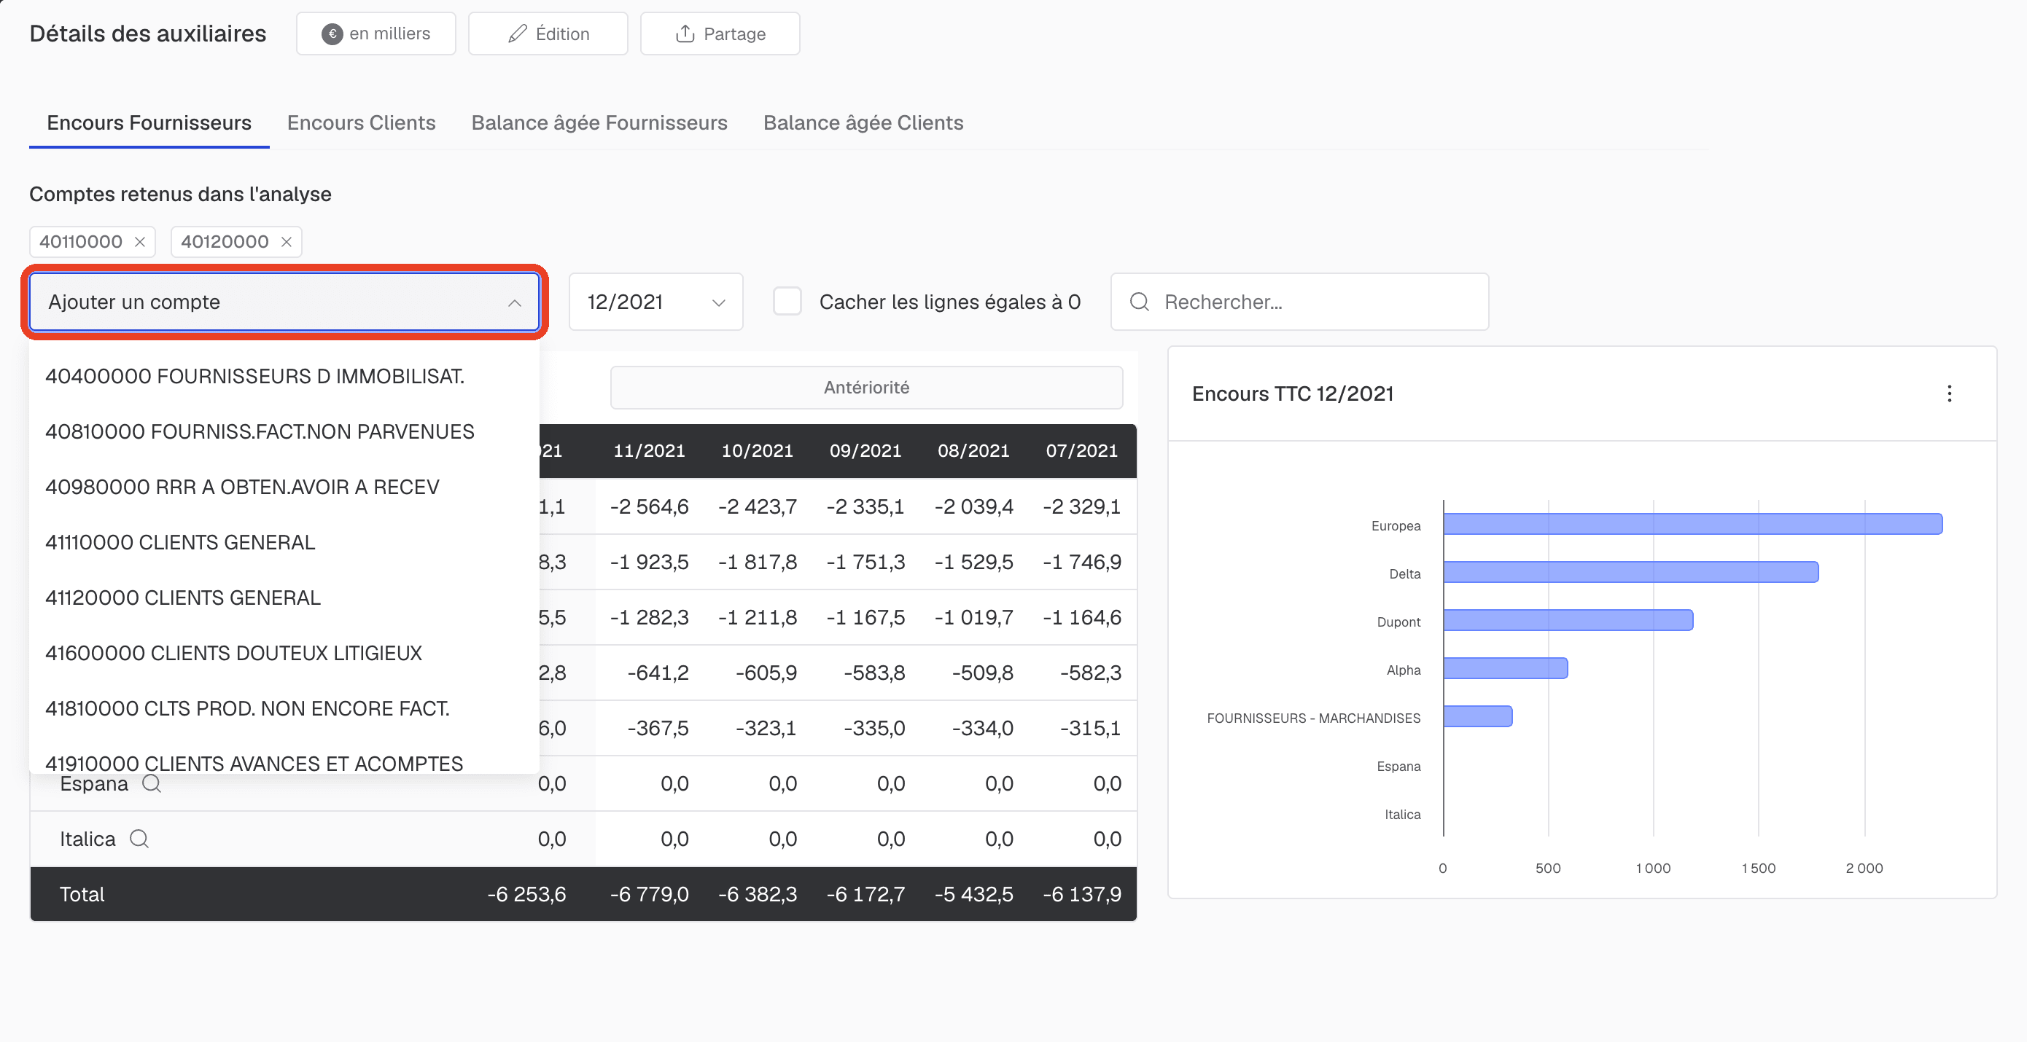Choose 41110000 CLIENTS GENERAL option
Image resolution: width=2027 pixels, height=1042 pixels.
pyautogui.click(x=284, y=542)
